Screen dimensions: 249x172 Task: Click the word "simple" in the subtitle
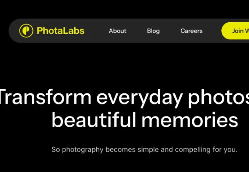(148, 150)
